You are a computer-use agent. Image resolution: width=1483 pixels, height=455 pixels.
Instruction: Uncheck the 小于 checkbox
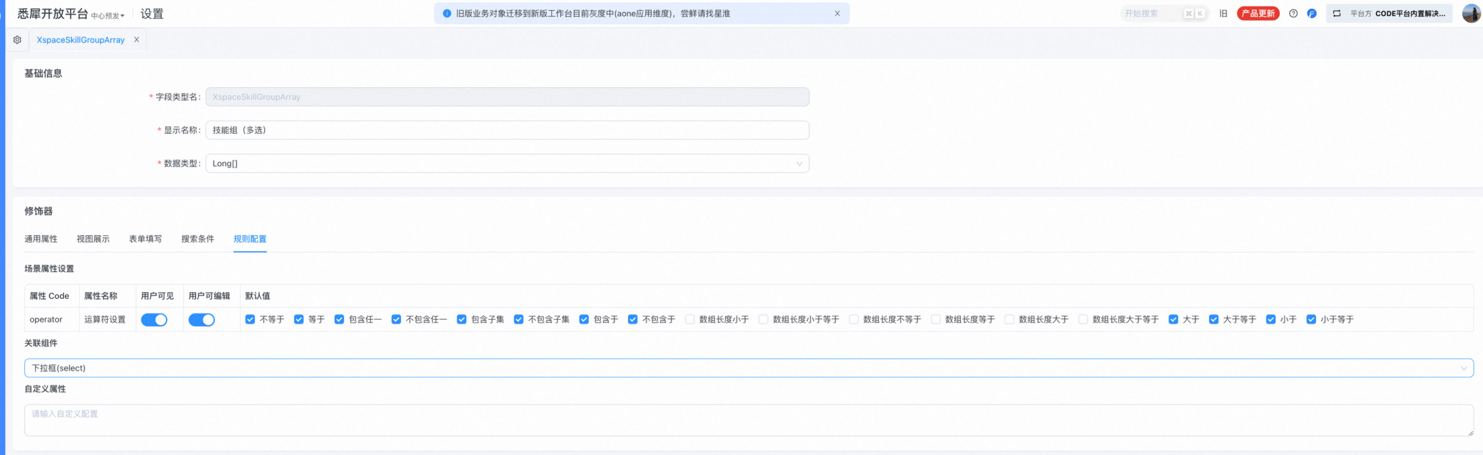click(1271, 319)
